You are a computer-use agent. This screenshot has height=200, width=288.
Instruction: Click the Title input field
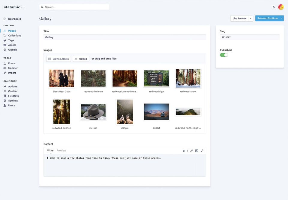tap(125, 37)
